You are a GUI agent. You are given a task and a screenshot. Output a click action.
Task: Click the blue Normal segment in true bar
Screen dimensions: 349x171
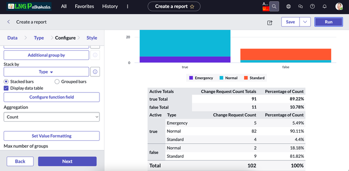coord(185,43)
